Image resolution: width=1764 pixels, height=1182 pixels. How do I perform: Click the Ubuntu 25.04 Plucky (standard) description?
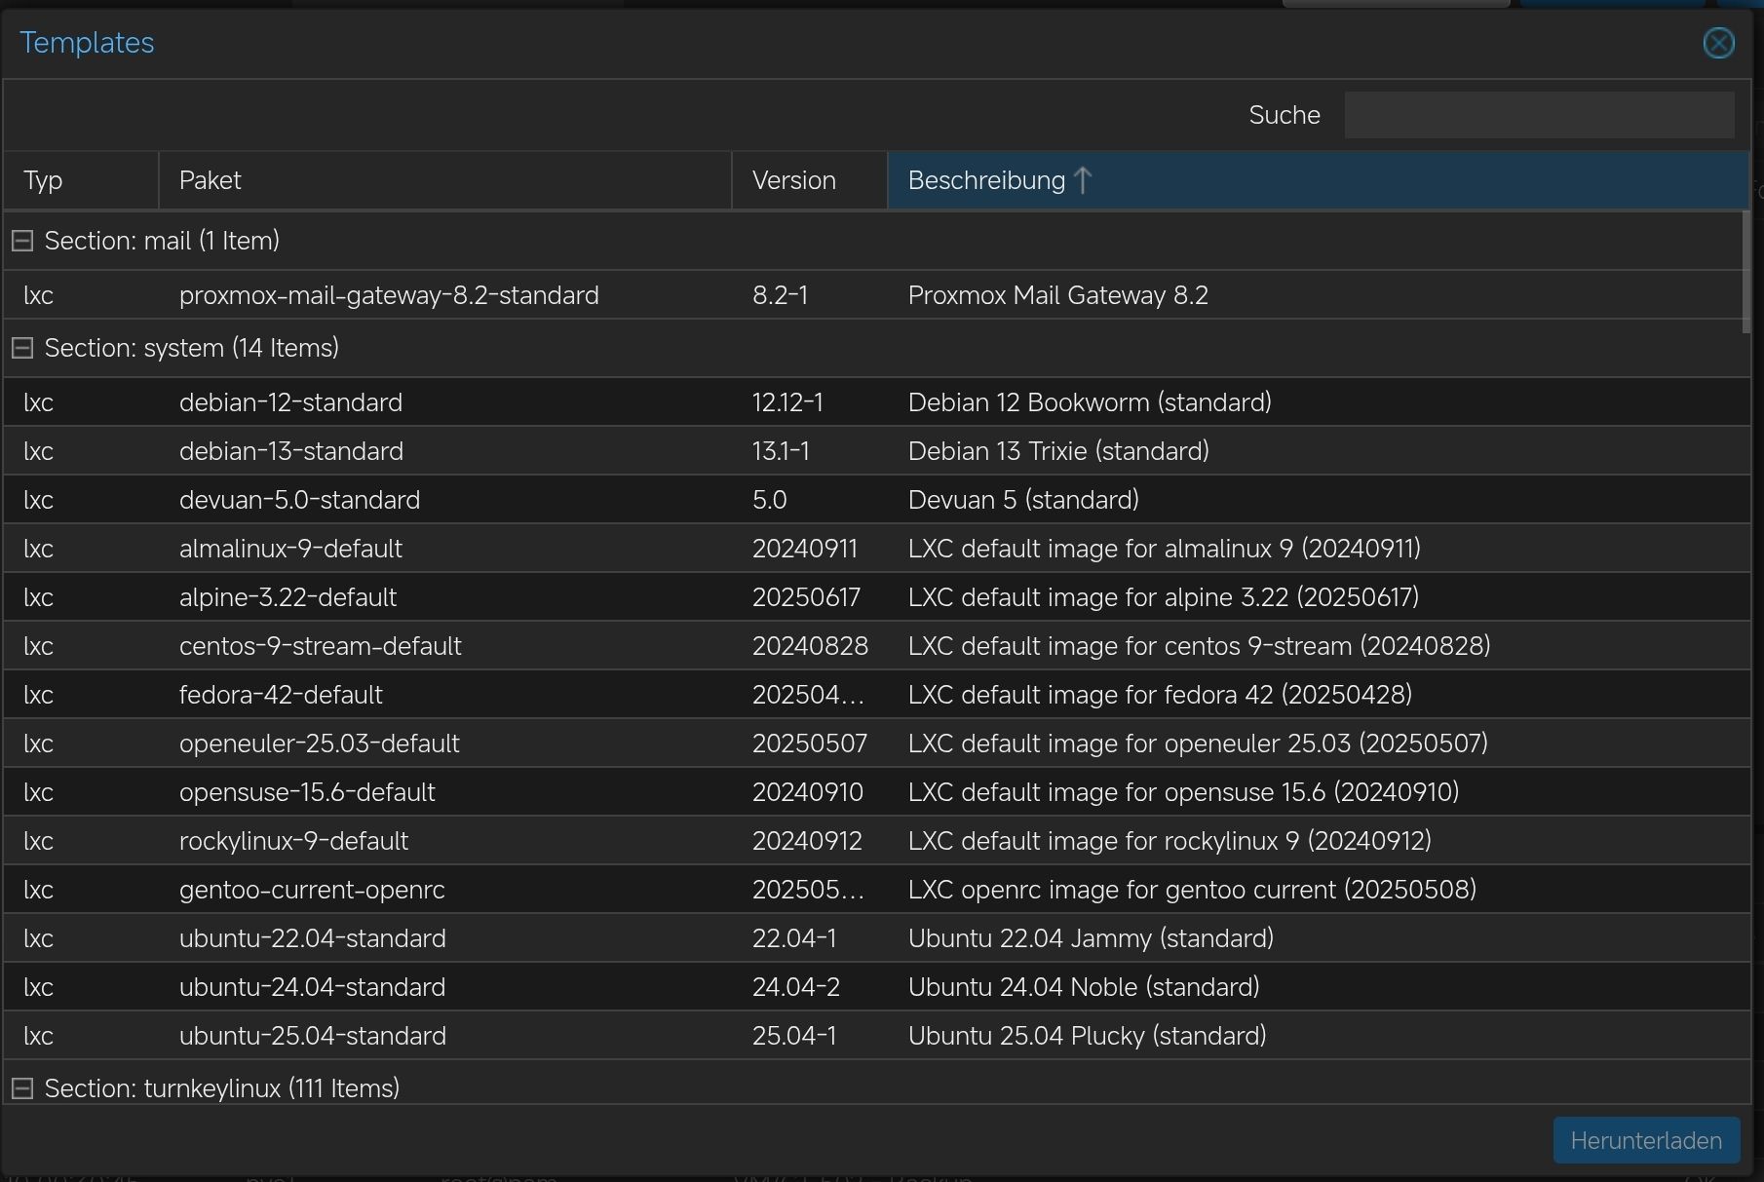pyautogui.click(x=1087, y=1036)
